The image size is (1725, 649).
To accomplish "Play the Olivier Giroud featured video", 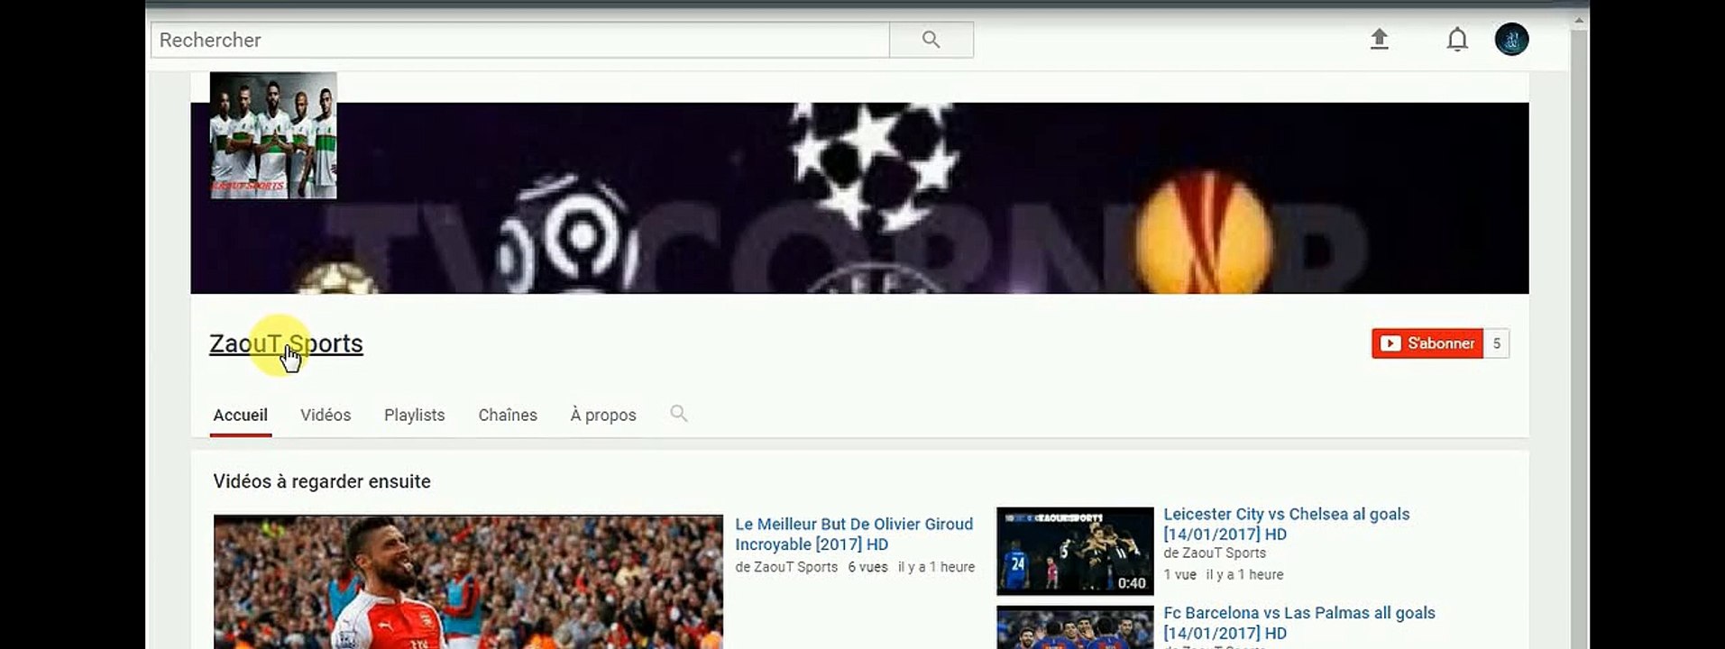I will click(468, 581).
